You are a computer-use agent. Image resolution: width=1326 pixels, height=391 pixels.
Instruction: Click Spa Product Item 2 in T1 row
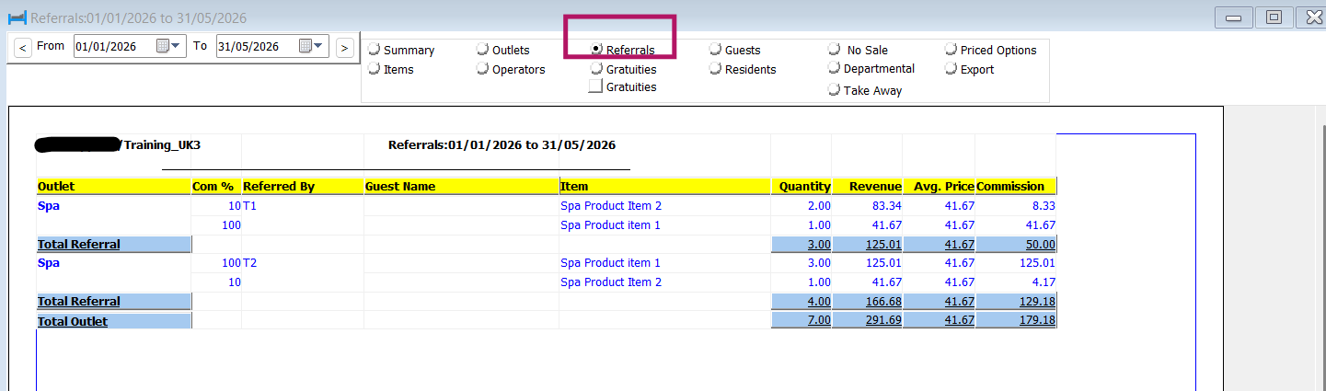pos(611,206)
